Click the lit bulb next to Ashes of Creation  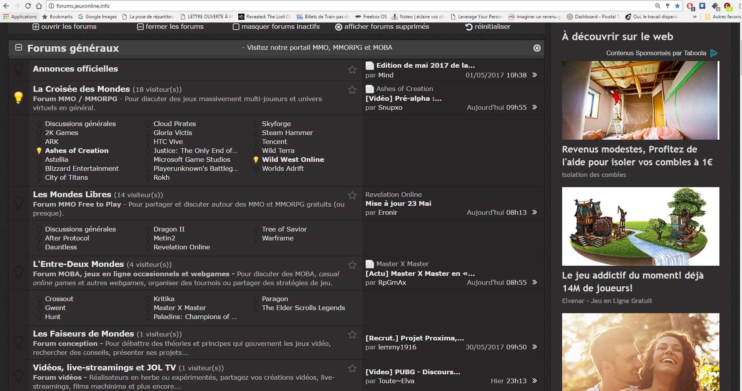point(39,151)
